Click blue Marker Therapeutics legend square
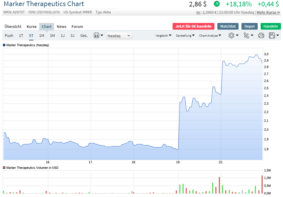Viewport: 283px width, 197px height. [3, 45]
